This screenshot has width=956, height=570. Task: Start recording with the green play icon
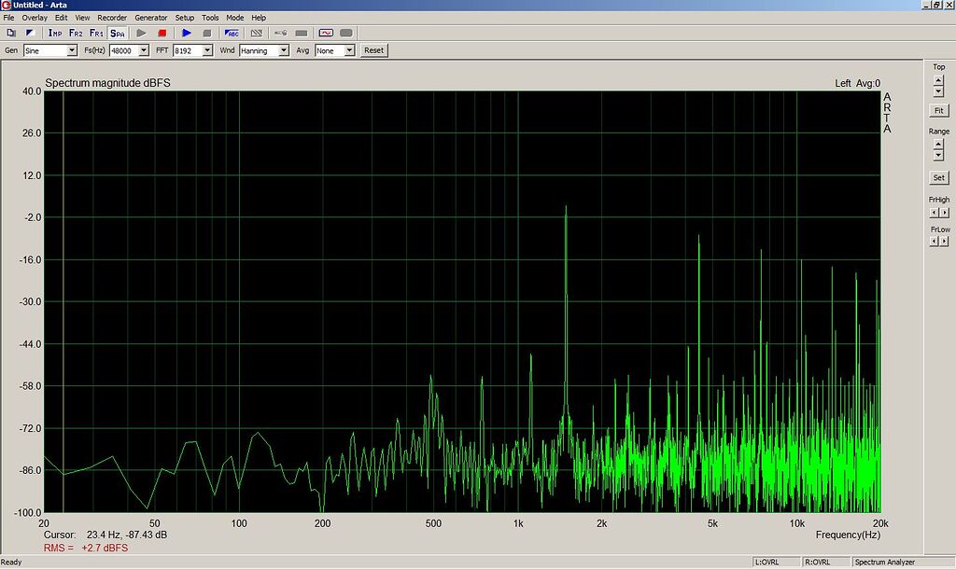click(x=140, y=32)
